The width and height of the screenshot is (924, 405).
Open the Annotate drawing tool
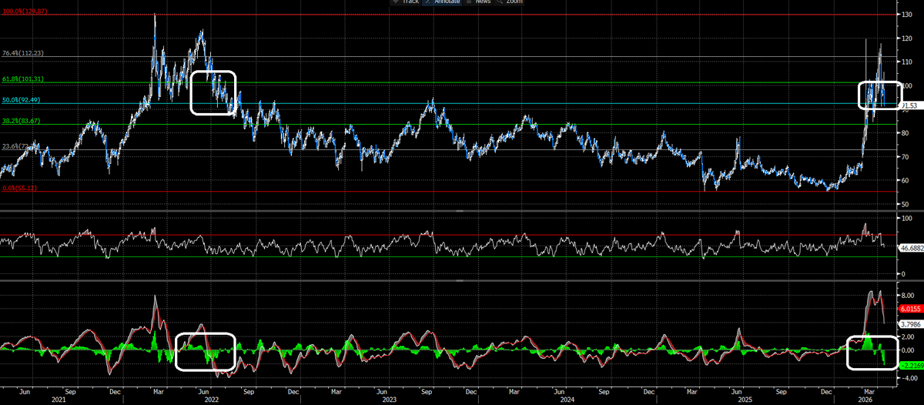coord(444,2)
